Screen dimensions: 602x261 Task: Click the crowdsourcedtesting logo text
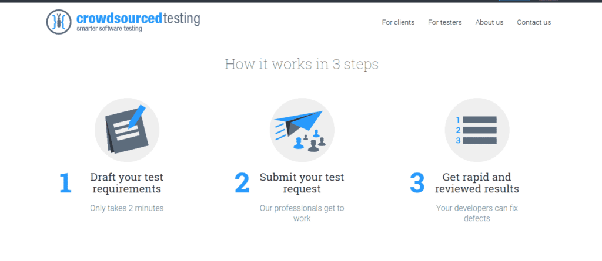click(138, 18)
